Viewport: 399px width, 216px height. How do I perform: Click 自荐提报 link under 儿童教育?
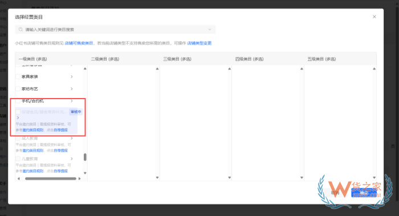coord(60,171)
